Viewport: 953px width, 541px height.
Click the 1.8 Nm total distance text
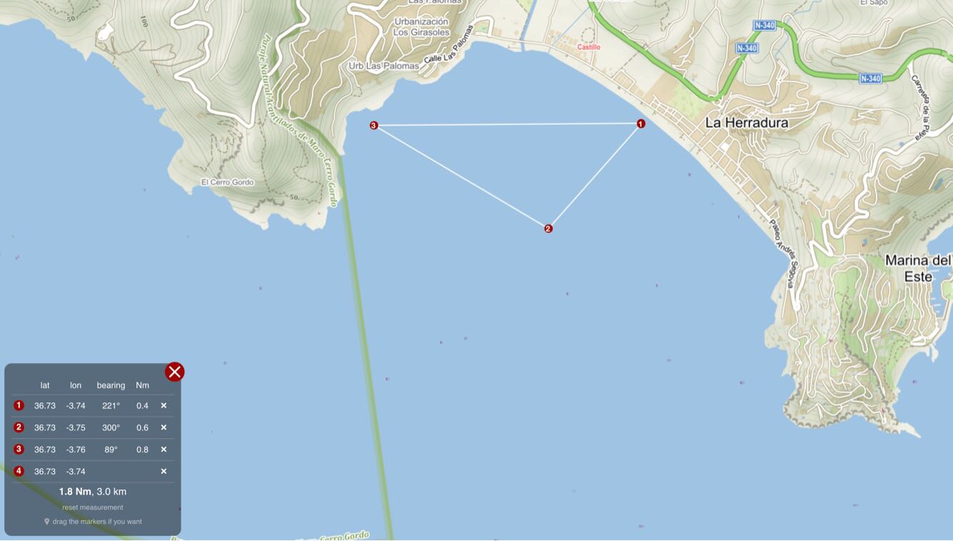point(75,492)
